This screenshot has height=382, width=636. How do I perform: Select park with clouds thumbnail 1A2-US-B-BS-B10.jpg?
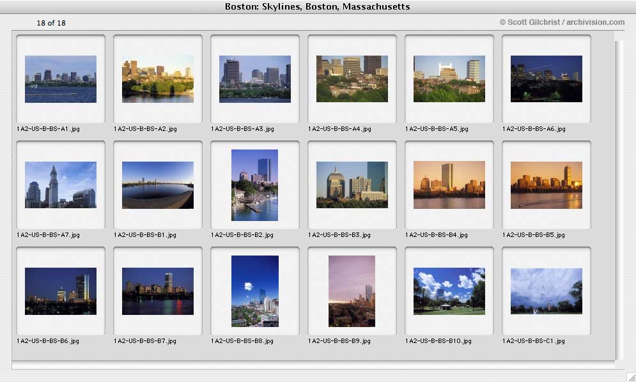[449, 291]
